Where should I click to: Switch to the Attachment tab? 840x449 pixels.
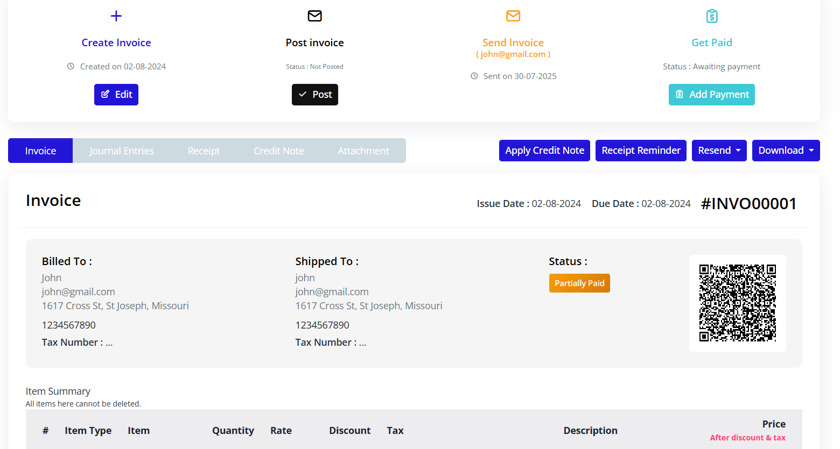pyautogui.click(x=363, y=151)
